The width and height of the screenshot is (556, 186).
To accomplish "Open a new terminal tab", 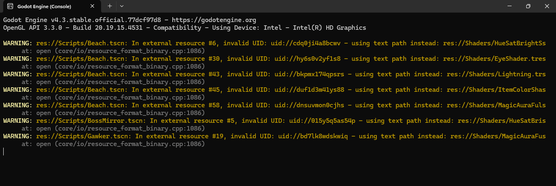I will (110, 6).
